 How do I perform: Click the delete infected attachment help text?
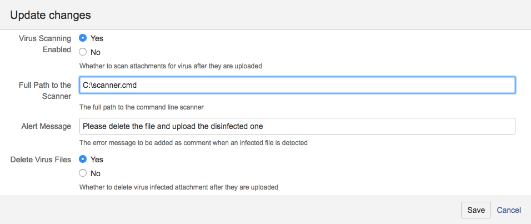point(178,187)
